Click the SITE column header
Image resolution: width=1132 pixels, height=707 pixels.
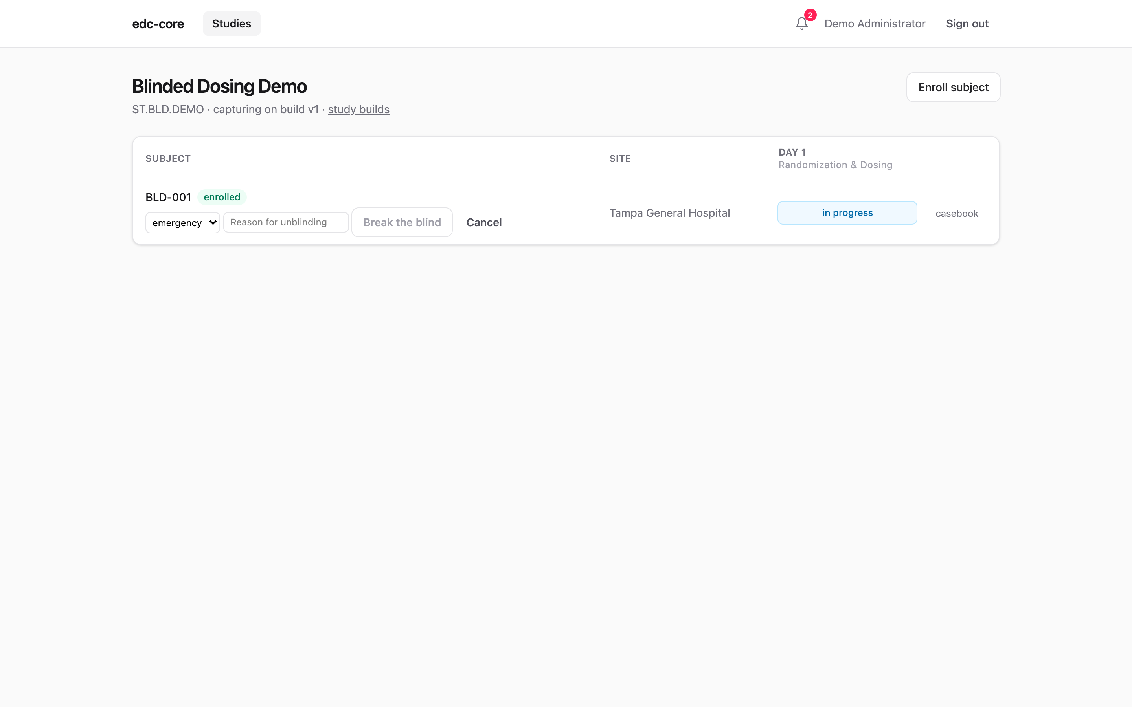point(620,159)
